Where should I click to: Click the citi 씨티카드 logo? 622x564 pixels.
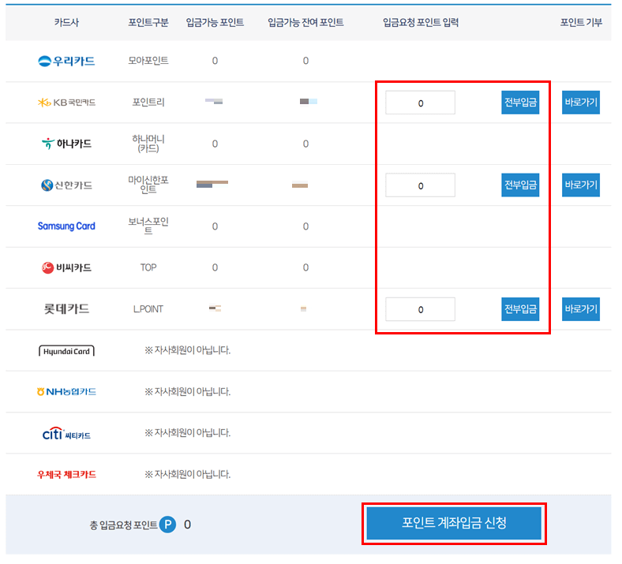click(66, 433)
